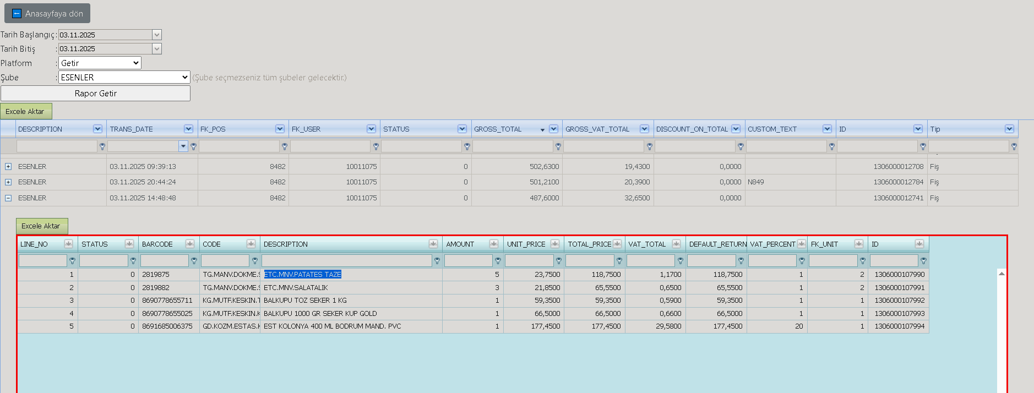1034x393 pixels.
Task: Click the back arrow icon on Anasayfaya dön
Action: (x=17, y=14)
